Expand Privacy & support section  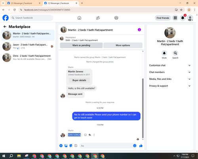tap(170, 86)
